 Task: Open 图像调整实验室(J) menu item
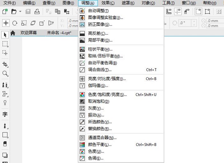tap(121, 18)
